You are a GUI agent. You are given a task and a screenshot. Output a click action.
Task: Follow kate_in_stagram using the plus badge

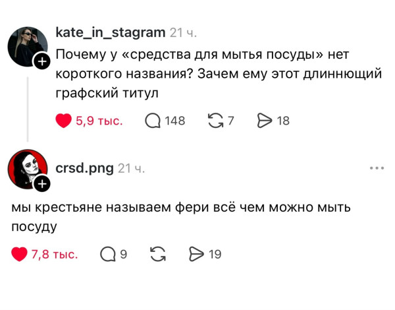(41, 62)
